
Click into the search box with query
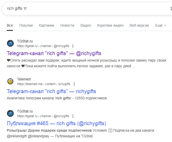pos(77,9)
